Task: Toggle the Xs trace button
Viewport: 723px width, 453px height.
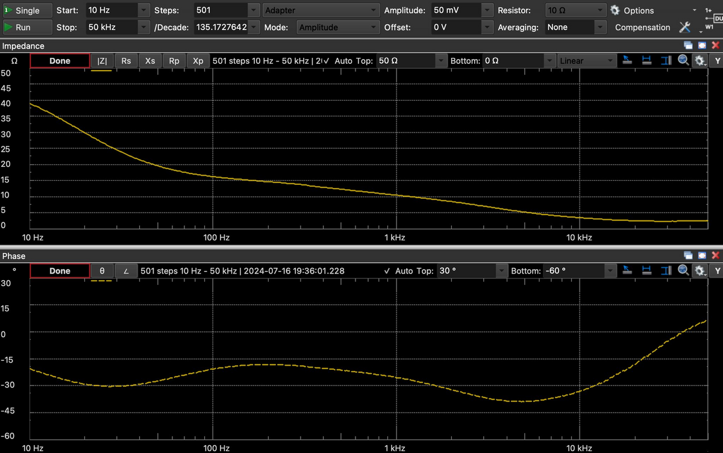Action: click(x=150, y=61)
